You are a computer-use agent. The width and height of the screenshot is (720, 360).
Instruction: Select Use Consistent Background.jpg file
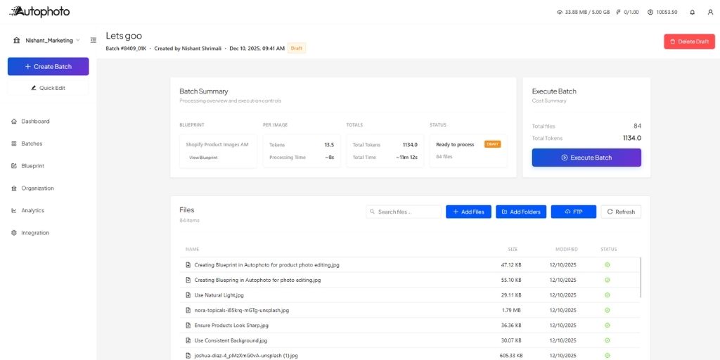pyautogui.click(x=231, y=340)
